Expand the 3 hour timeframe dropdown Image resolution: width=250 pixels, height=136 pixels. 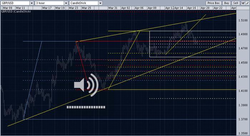66,3
